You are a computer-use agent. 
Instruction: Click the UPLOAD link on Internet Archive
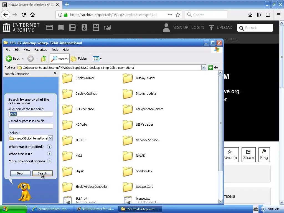point(220,27)
